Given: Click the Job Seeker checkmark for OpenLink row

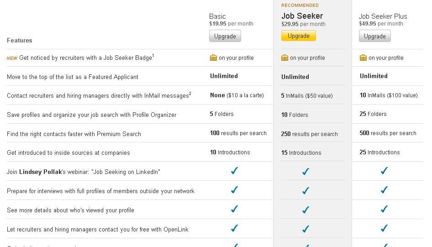Looking at the screenshot, I should (306, 229).
